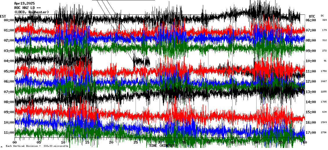Click the 07:00 EST row label

[x=9, y=92]
